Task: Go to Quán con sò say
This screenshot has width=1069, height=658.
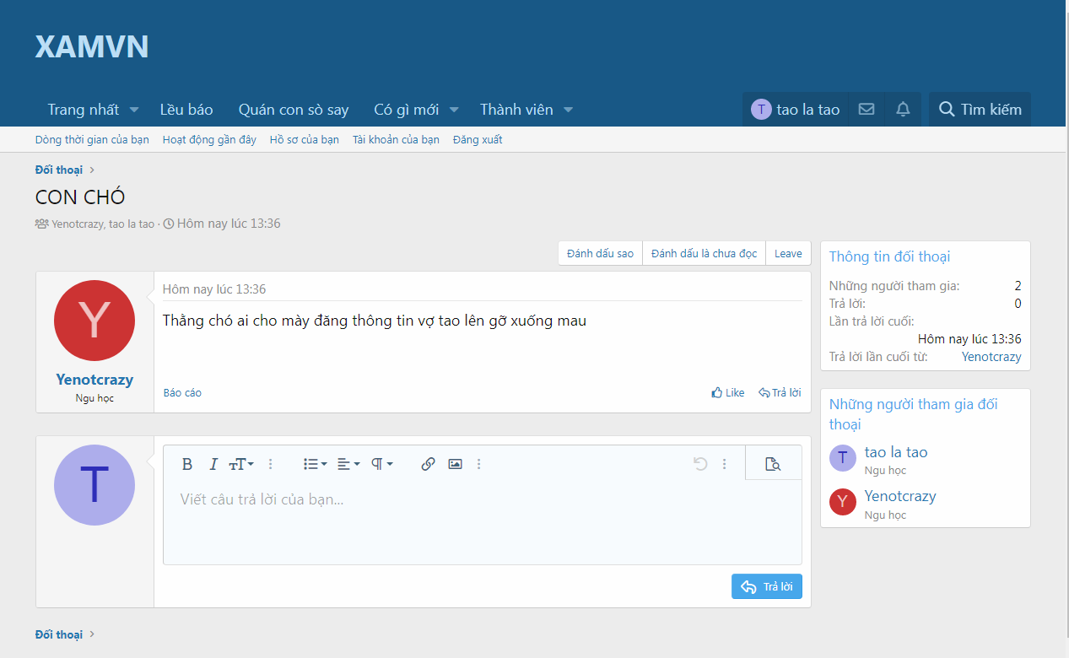Action: [293, 110]
